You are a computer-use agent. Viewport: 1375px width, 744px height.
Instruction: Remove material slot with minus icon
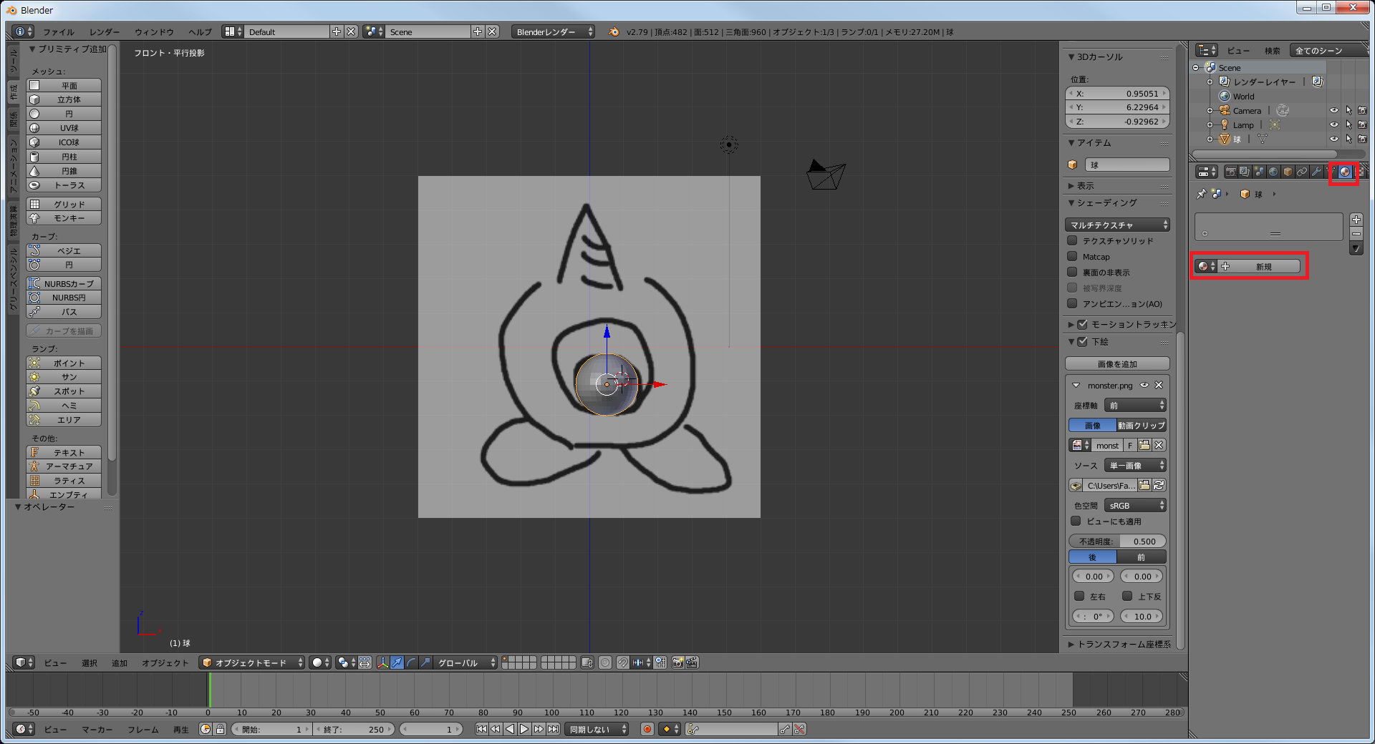coord(1356,234)
